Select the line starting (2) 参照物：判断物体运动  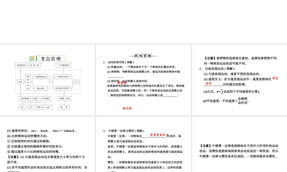coord(143,72)
